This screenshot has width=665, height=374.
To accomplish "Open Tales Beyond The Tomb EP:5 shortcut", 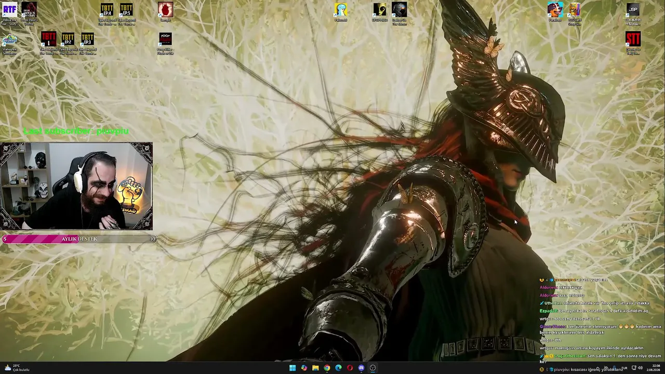I will point(126,14).
